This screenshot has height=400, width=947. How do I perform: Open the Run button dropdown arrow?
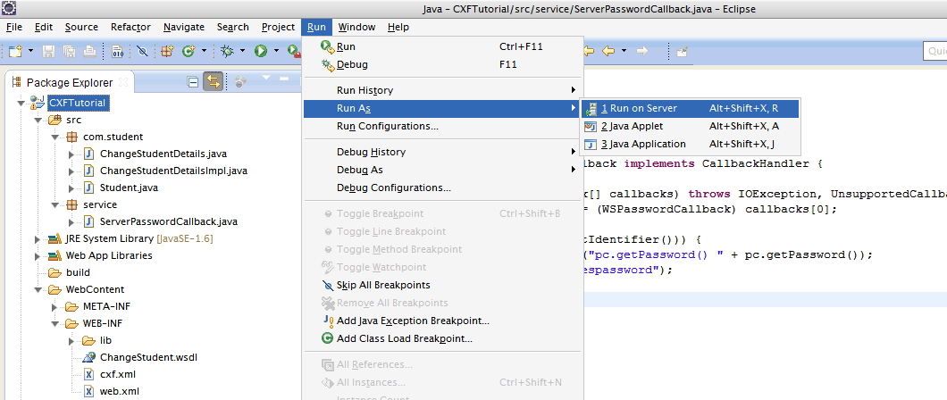(x=276, y=52)
